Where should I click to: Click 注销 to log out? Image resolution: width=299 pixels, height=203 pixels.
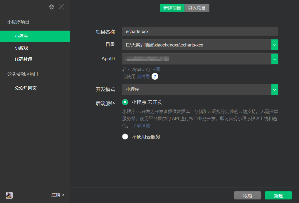(x=56, y=195)
